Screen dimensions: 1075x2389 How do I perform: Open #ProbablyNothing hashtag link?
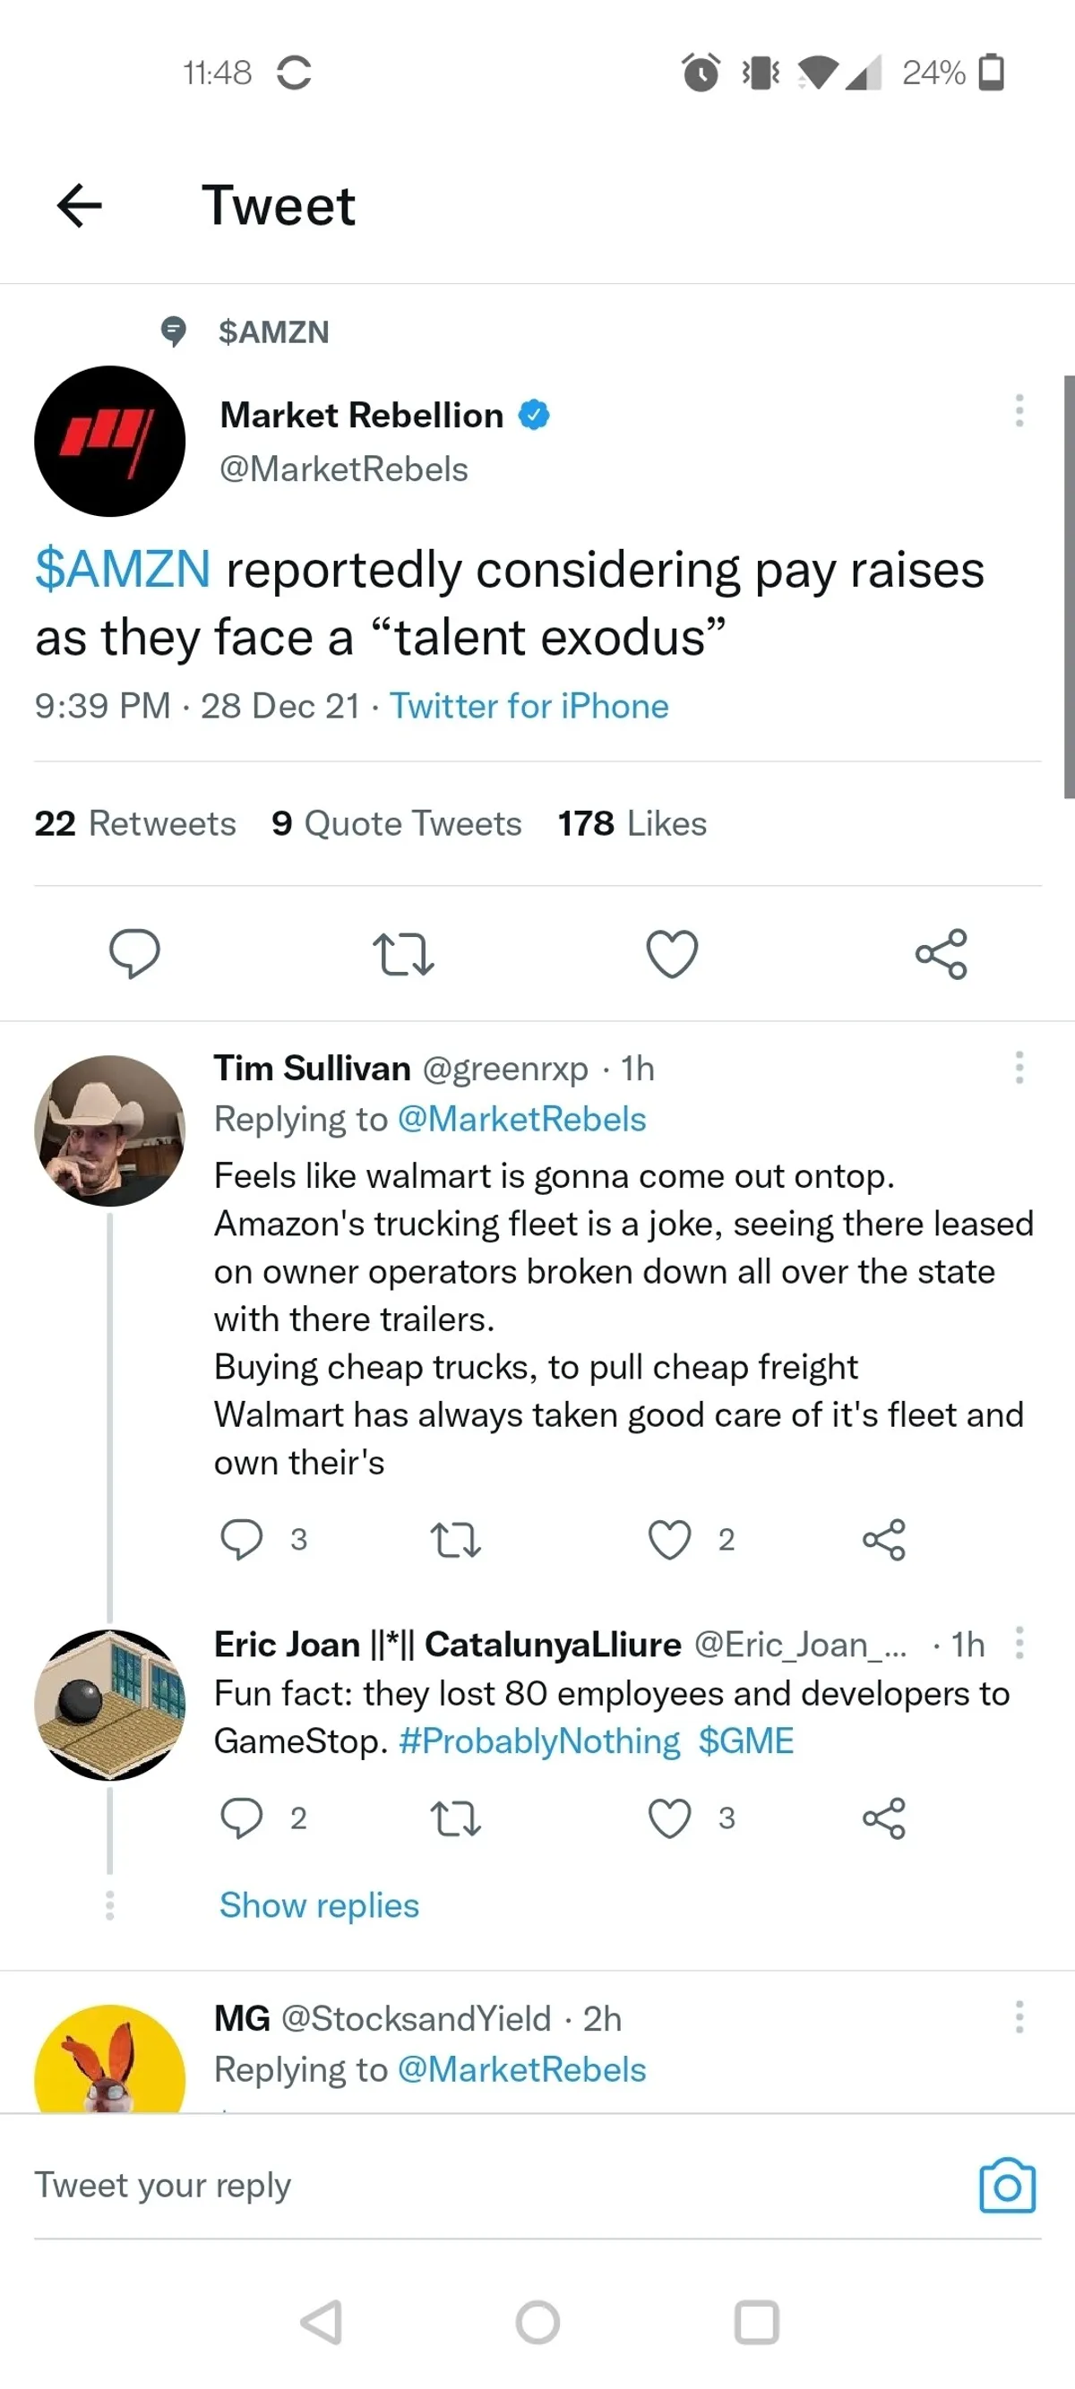(540, 1740)
